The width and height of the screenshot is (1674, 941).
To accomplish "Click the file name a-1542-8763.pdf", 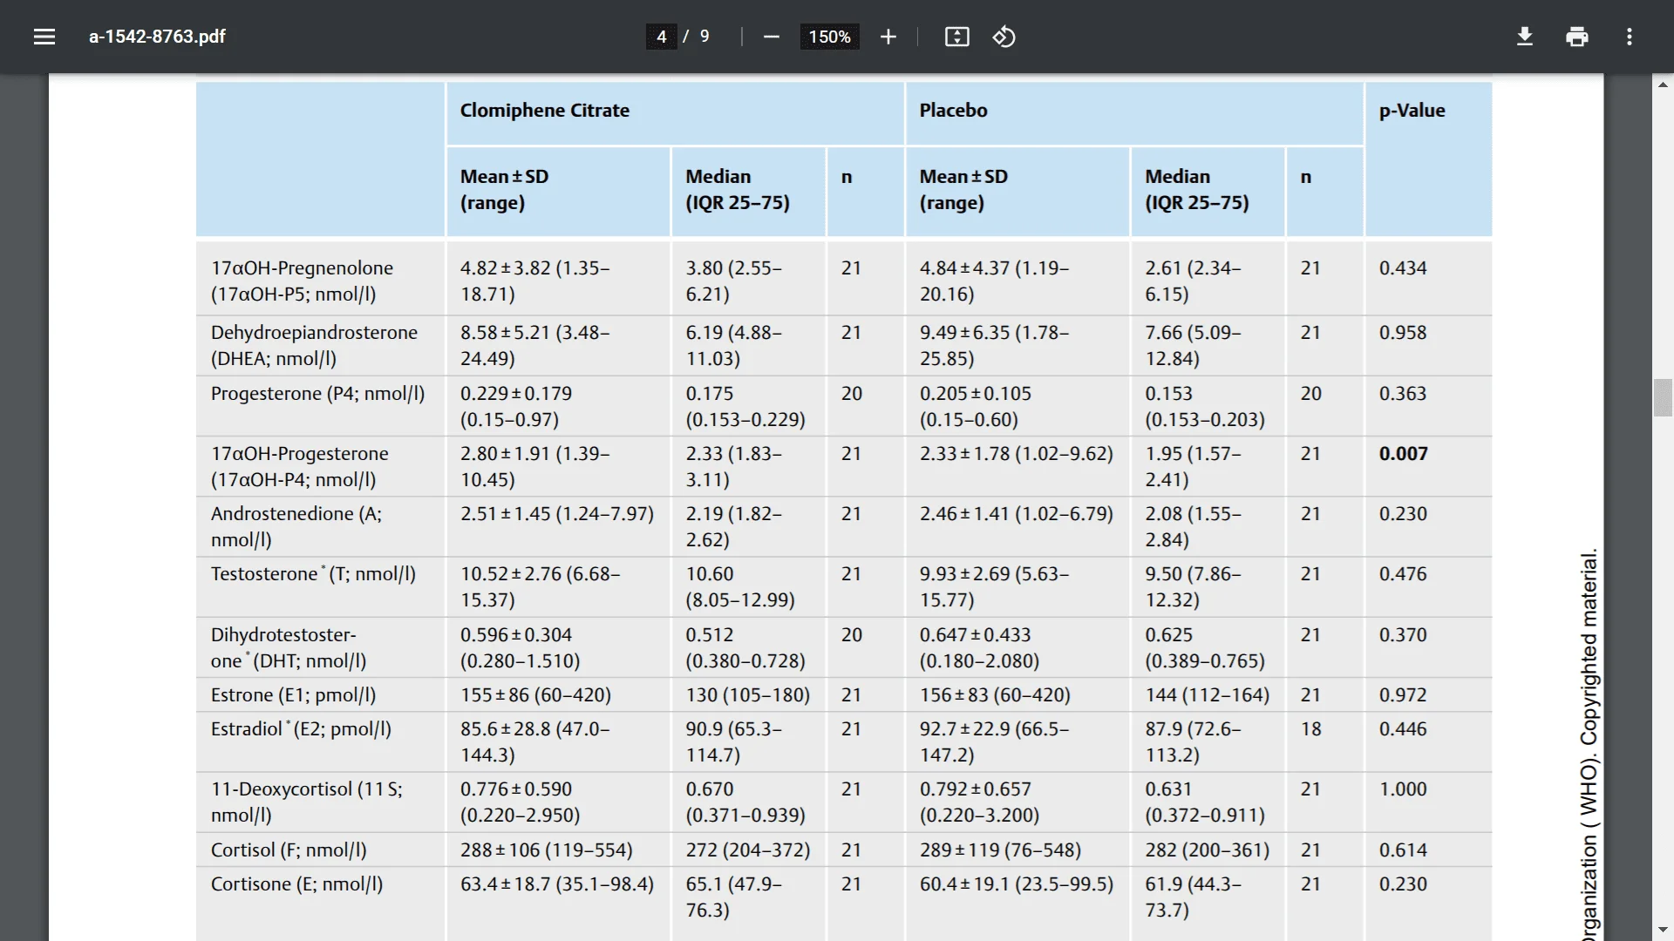I will tap(157, 37).
